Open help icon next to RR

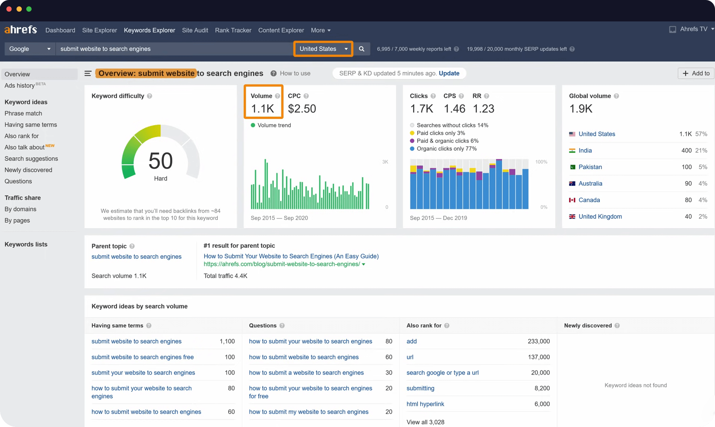click(486, 96)
